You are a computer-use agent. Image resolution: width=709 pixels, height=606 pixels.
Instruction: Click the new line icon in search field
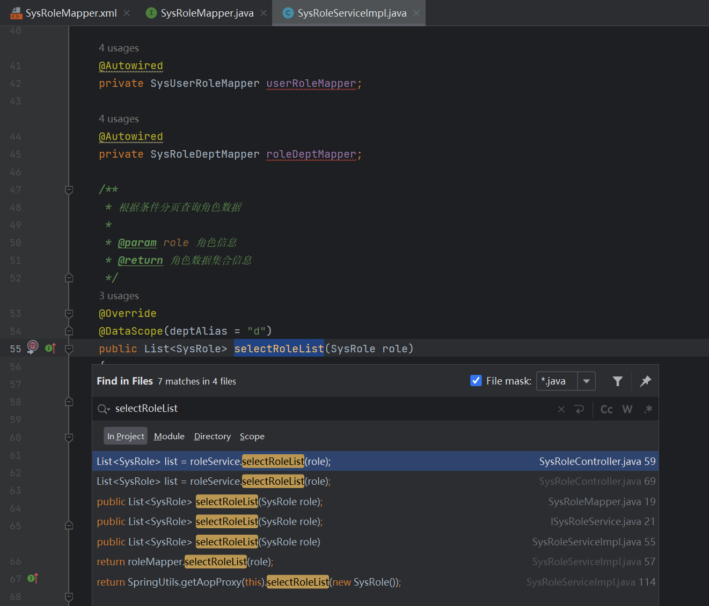tap(579, 409)
